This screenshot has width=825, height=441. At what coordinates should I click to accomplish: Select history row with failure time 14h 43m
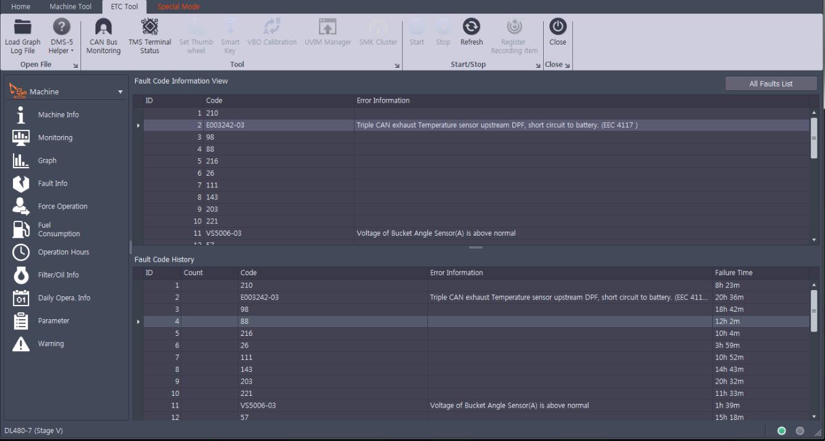pos(476,369)
